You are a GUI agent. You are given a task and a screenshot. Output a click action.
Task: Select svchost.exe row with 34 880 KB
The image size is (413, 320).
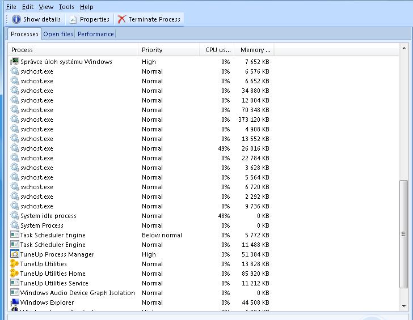(141, 91)
